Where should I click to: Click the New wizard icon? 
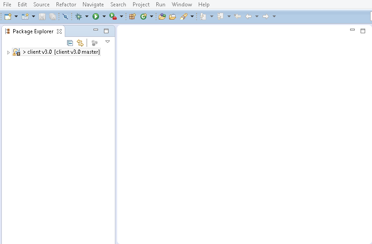tap(8, 16)
